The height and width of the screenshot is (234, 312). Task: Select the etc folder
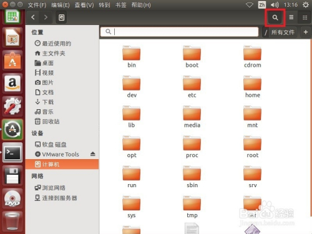coord(192,87)
